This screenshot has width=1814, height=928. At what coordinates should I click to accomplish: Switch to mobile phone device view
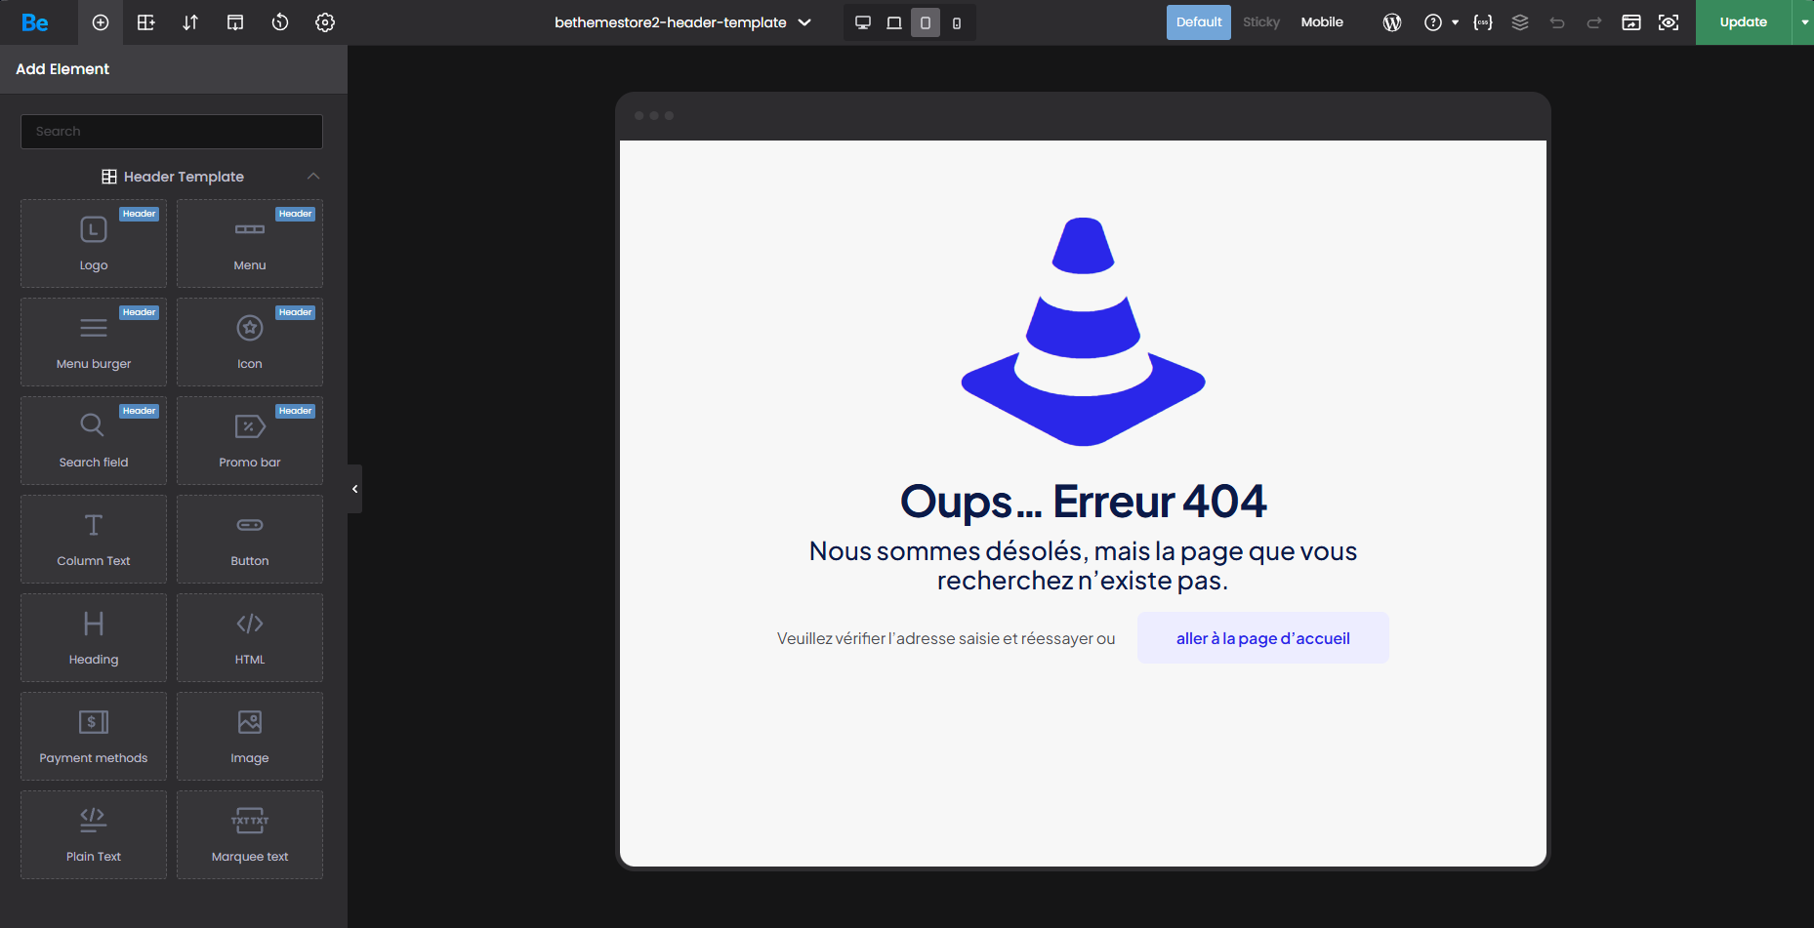pos(957,22)
